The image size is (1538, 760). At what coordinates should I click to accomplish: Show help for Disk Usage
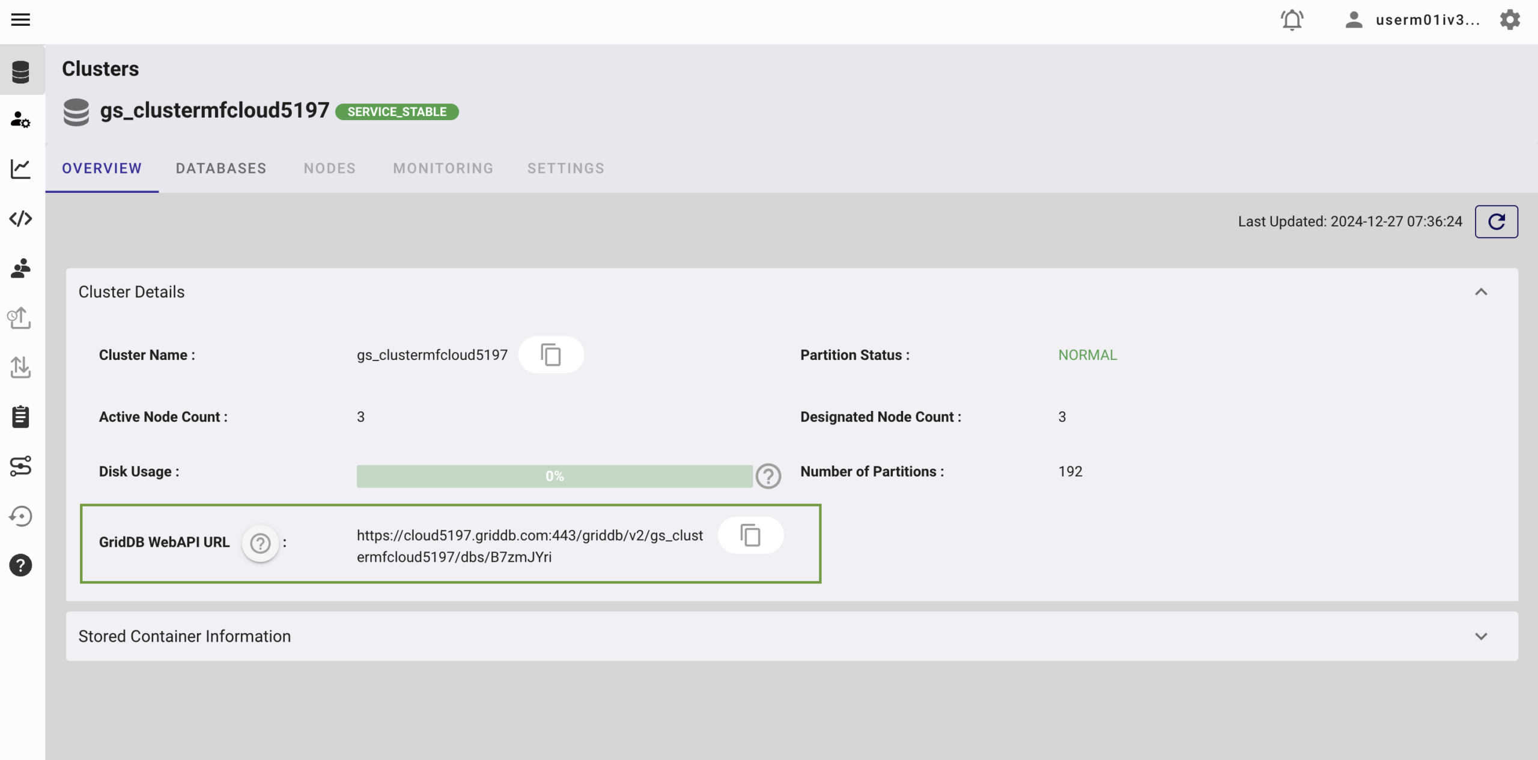tap(768, 476)
